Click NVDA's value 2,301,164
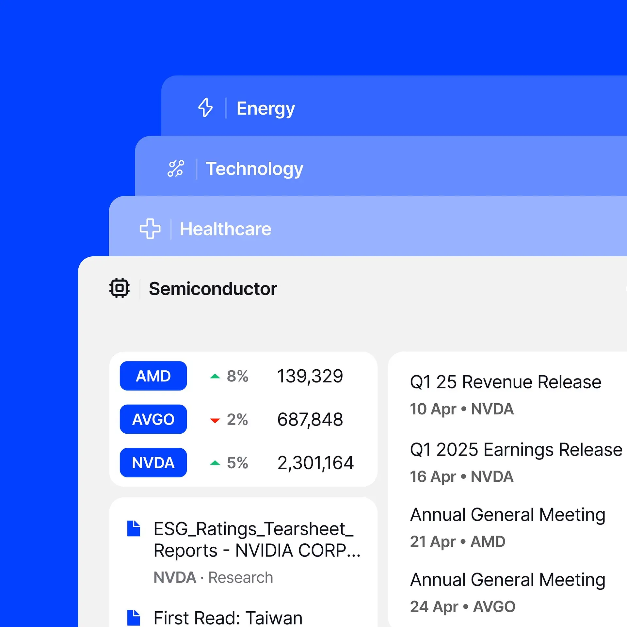Screen dimensions: 627x627 pos(315,463)
